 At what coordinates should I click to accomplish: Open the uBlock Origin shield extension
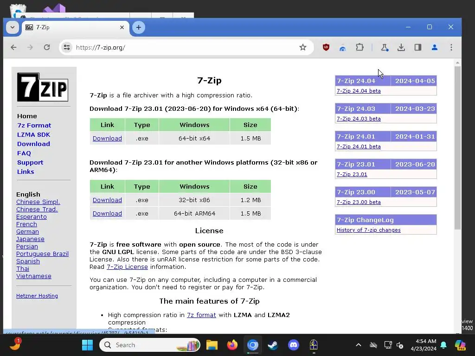(326, 47)
